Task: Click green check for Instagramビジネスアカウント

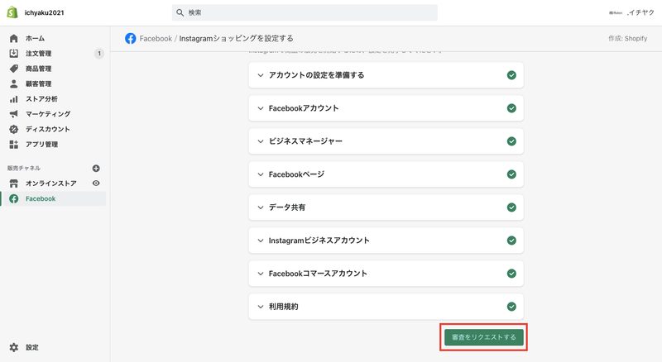Action: click(x=511, y=240)
